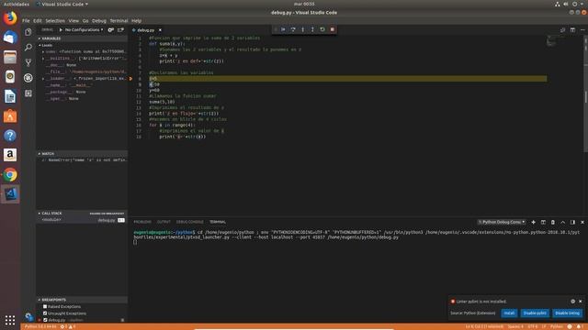This screenshot has height=330, width=588.
Task: Kill the terminal with trash icon
Action: (553, 222)
